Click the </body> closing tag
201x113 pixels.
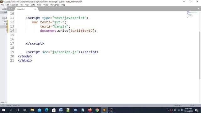25,56
